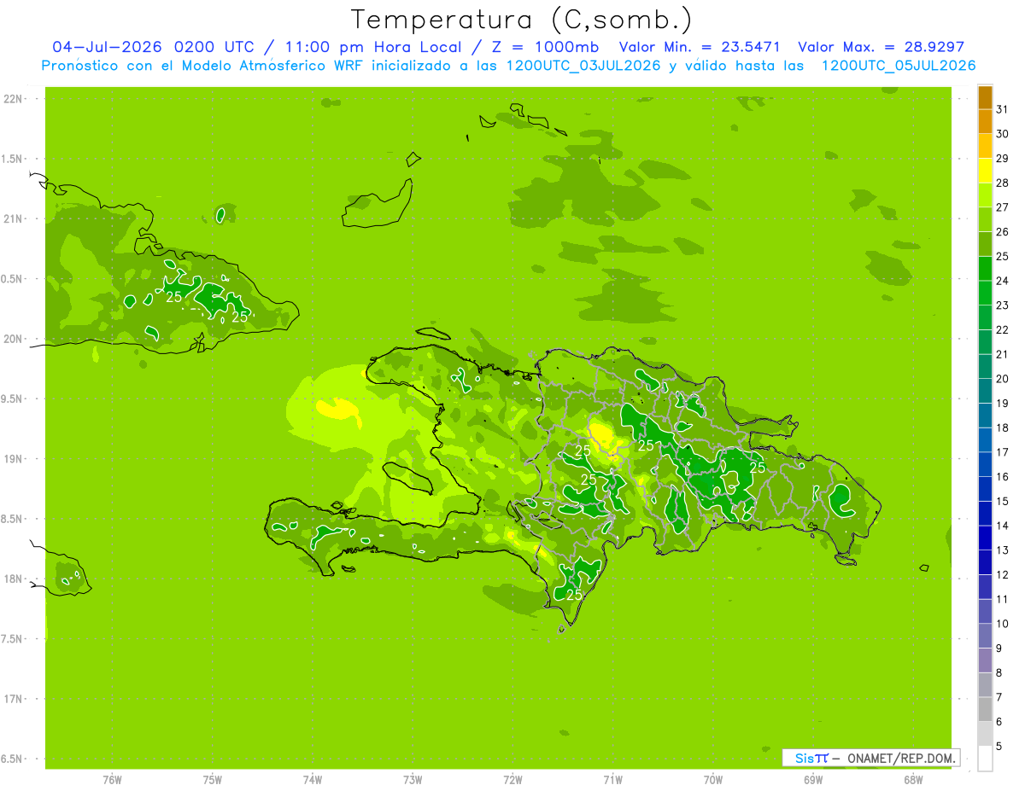Click latitude axis label "18N"
Image resolution: width=1025 pixels, height=791 pixels.
tap(14, 579)
